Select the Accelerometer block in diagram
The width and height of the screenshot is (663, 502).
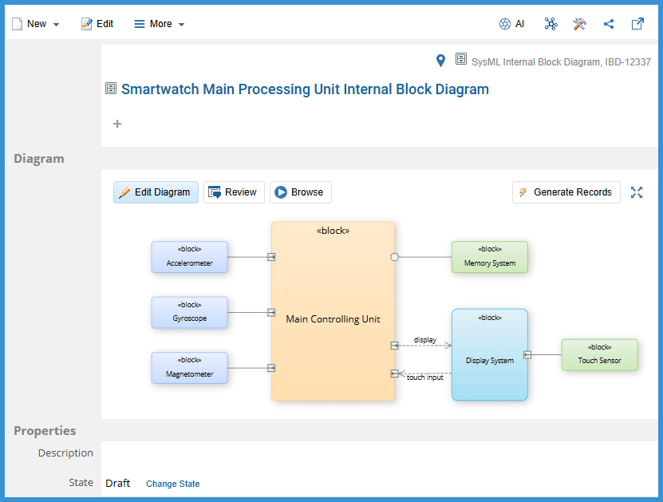coord(189,257)
